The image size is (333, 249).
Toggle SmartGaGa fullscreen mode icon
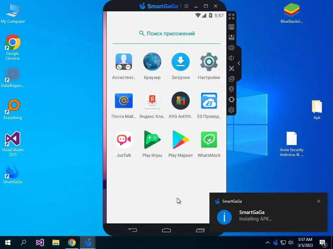click(232, 17)
